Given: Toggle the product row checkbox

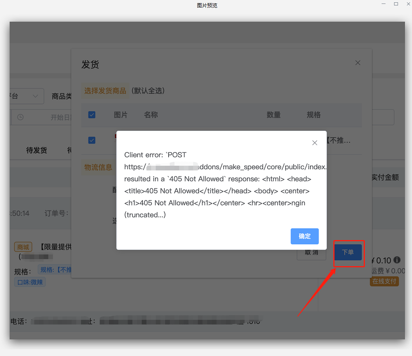Looking at the screenshot, I should [x=92, y=140].
